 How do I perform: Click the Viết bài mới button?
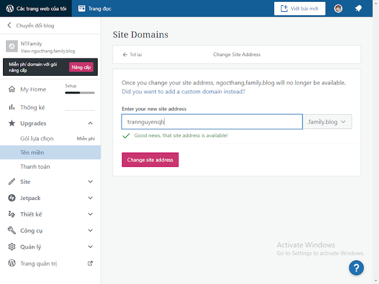coord(300,8)
